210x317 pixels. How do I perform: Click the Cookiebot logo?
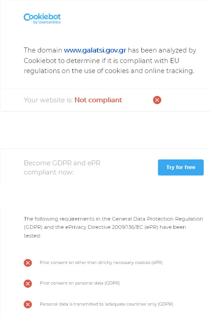[42, 18]
